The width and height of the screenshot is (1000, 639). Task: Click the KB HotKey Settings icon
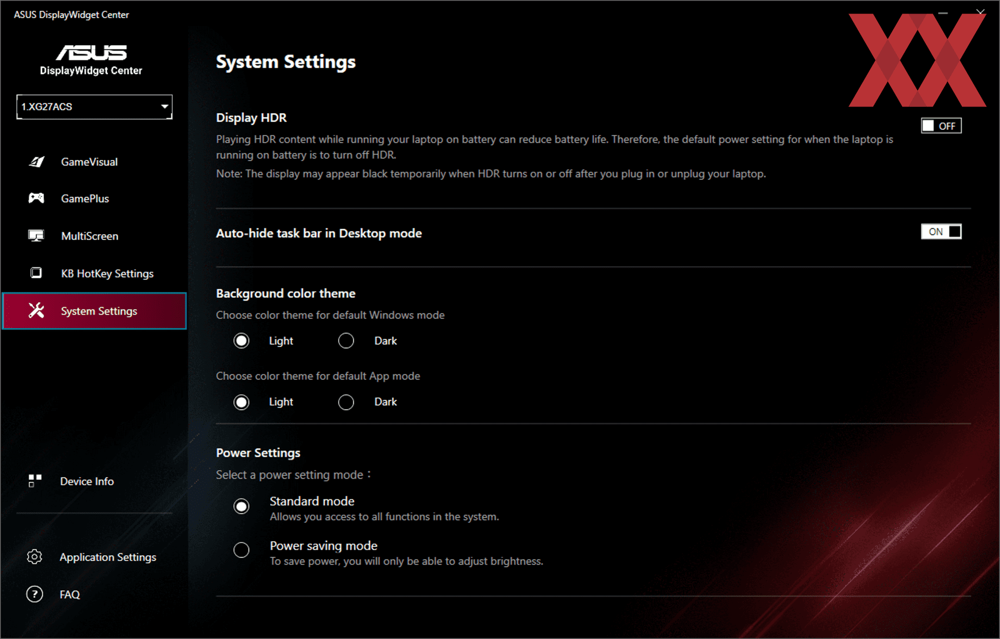(36, 273)
